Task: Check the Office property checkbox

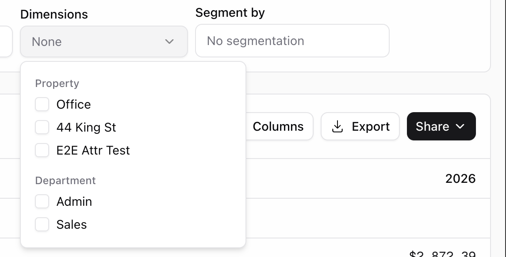Action: [x=42, y=104]
